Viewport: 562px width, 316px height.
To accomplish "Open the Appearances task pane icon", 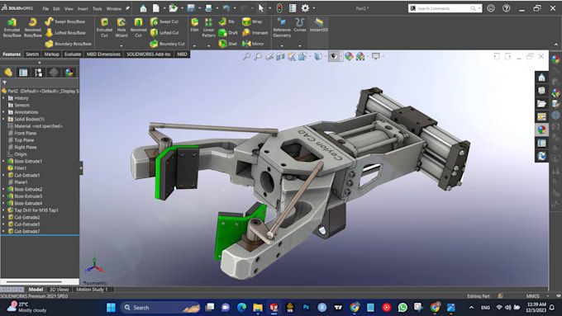I will [x=541, y=130].
